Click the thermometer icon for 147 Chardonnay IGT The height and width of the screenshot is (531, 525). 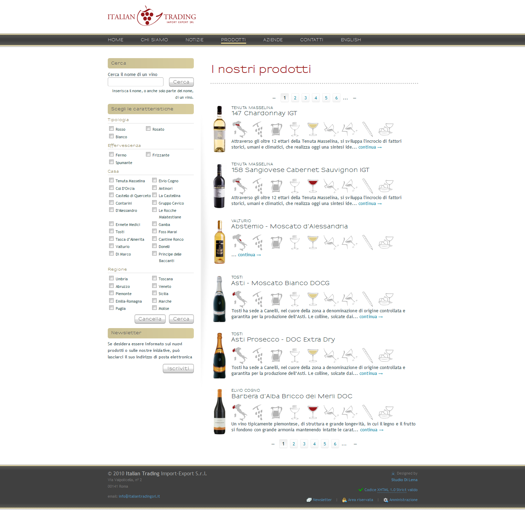tap(367, 129)
